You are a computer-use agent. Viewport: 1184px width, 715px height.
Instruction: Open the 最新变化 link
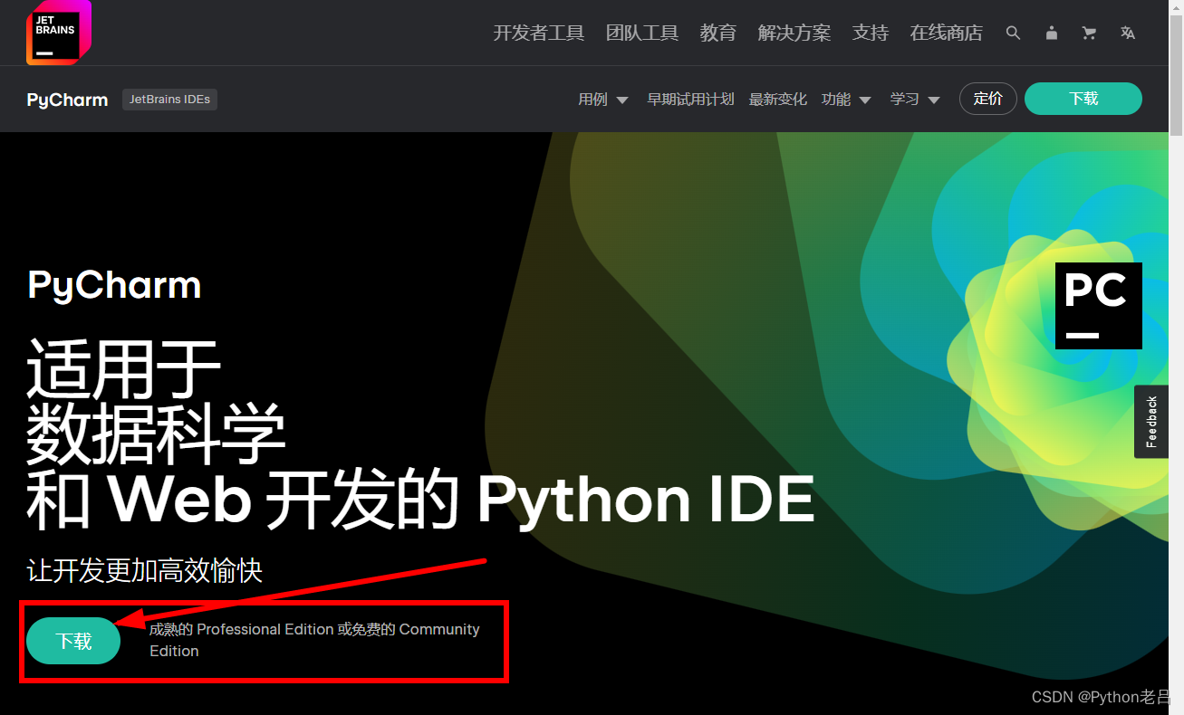tap(777, 100)
